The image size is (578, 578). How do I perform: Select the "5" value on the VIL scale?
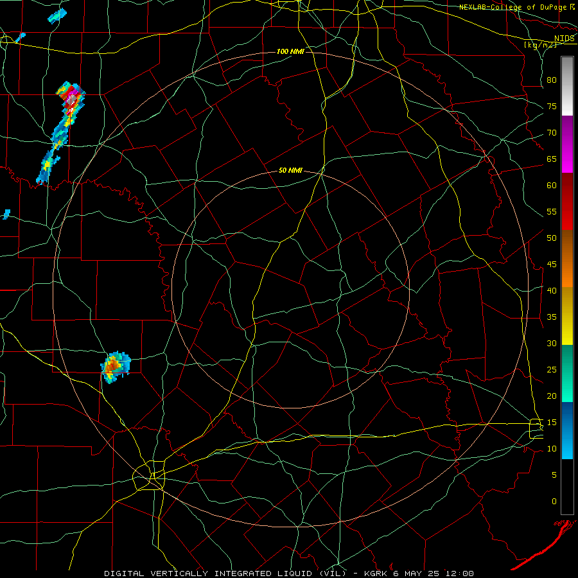click(554, 475)
